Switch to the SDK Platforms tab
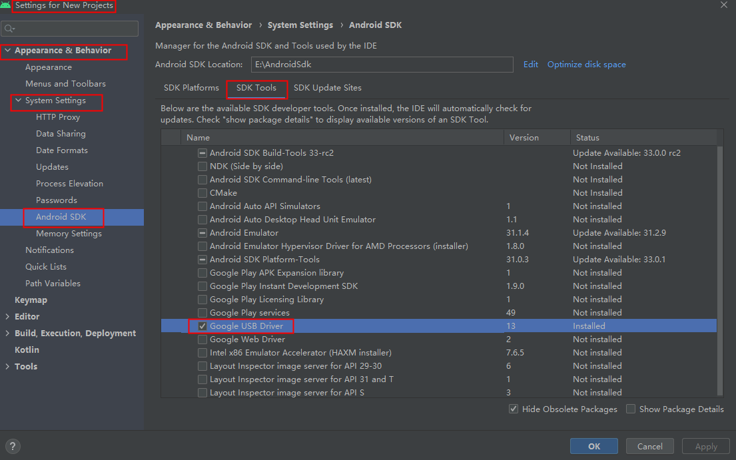This screenshot has width=736, height=460. 191,88
